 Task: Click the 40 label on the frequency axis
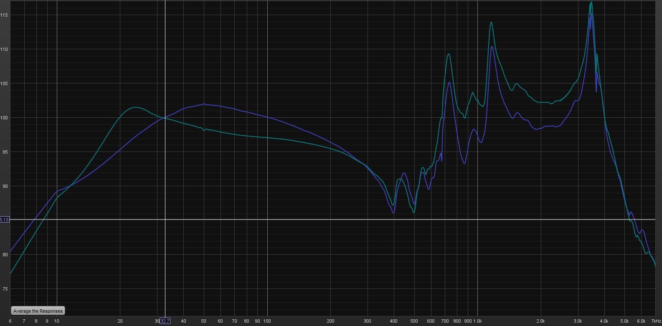(x=184, y=321)
